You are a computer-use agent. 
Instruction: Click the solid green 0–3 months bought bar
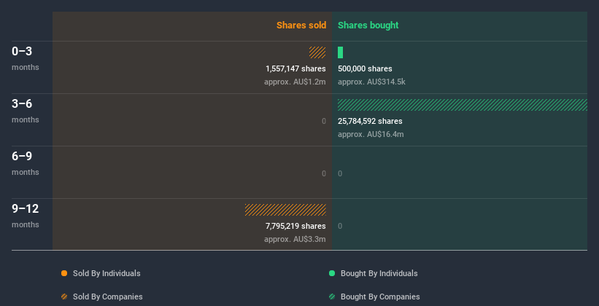[341, 52]
